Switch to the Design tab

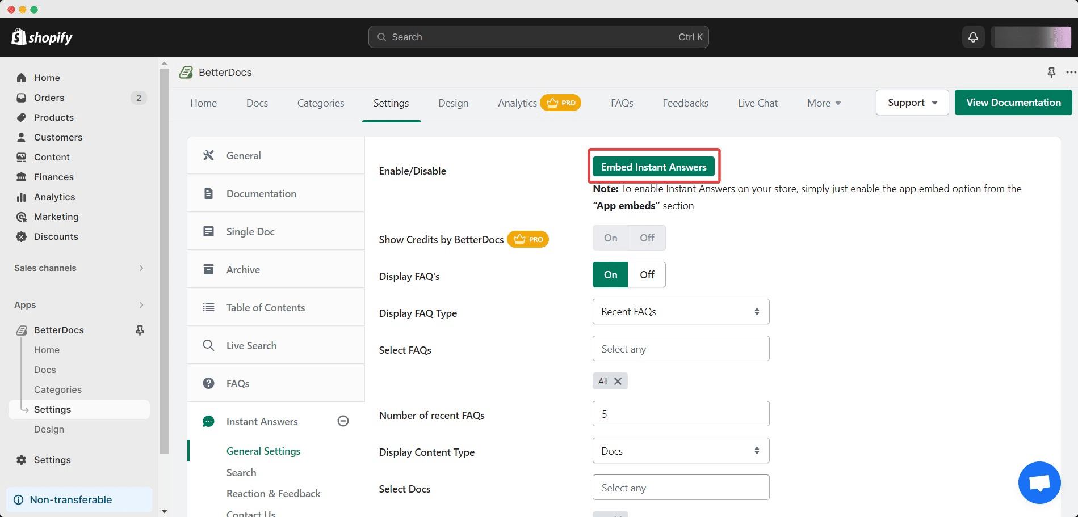(x=453, y=103)
